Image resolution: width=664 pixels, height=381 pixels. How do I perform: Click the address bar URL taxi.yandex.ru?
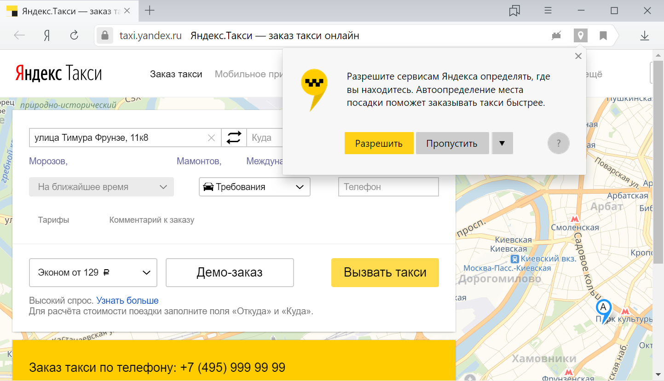(x=150, y=35)
